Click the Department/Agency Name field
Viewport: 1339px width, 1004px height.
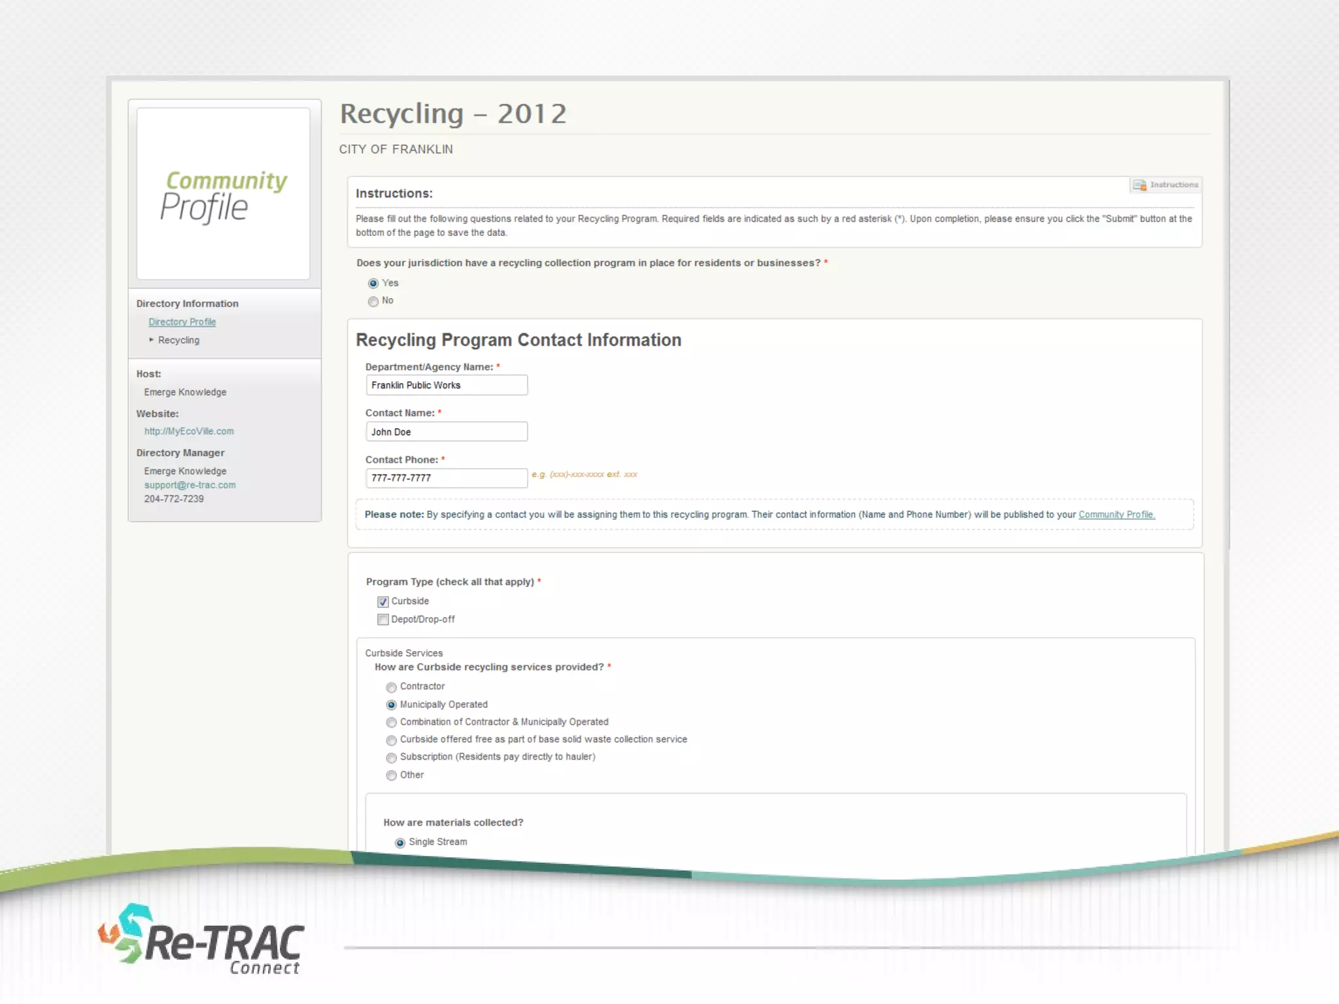click(x=447, y=385)
